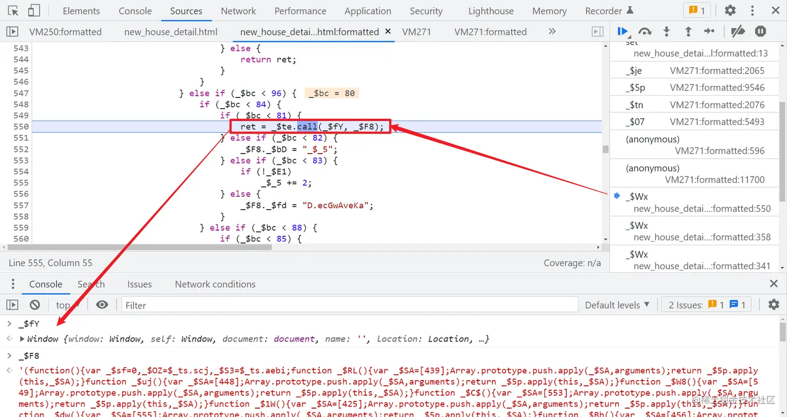
Task: Select the VM271:formatted source tab
Action: (x=490, y=32)
